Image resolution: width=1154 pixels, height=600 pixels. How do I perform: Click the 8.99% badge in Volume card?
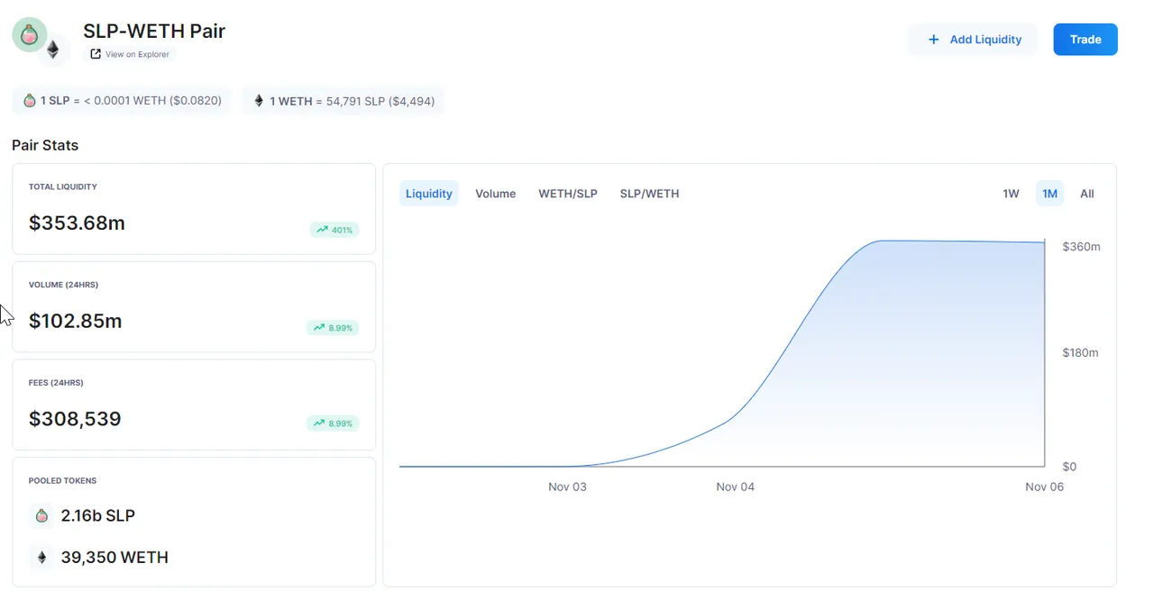[333, 328]
